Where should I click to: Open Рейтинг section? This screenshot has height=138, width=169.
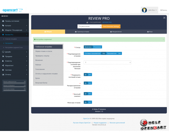(x=48, y=65)
